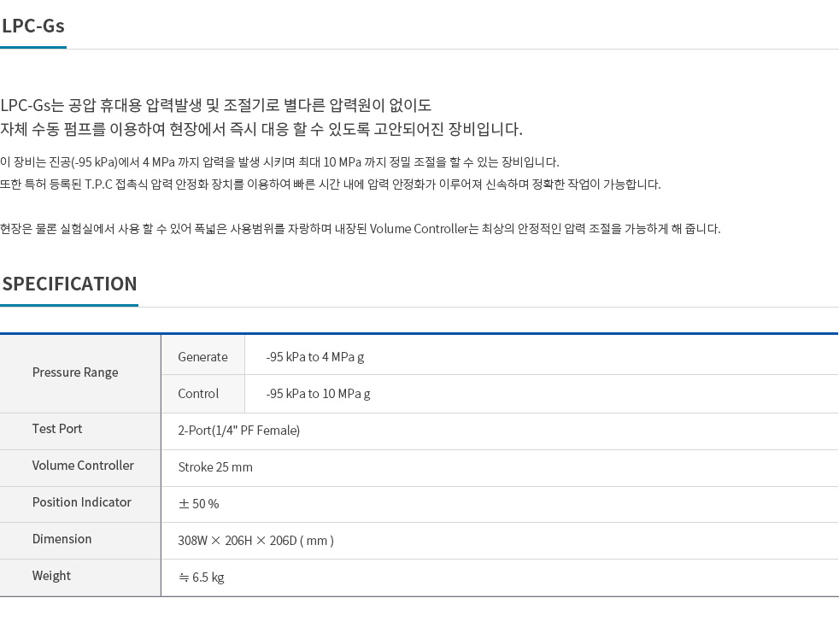Image resolution: width=839 pixels, height=639 pixels.
Task: Select the Dimension row label
Action: (62, 539)
